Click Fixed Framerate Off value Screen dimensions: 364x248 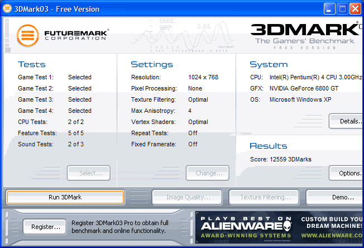point(193,144)
